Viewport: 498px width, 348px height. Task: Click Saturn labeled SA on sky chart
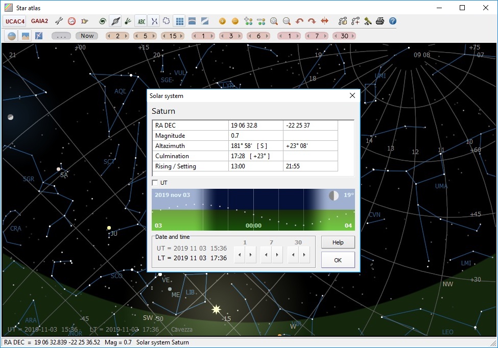tap(58, 169)
